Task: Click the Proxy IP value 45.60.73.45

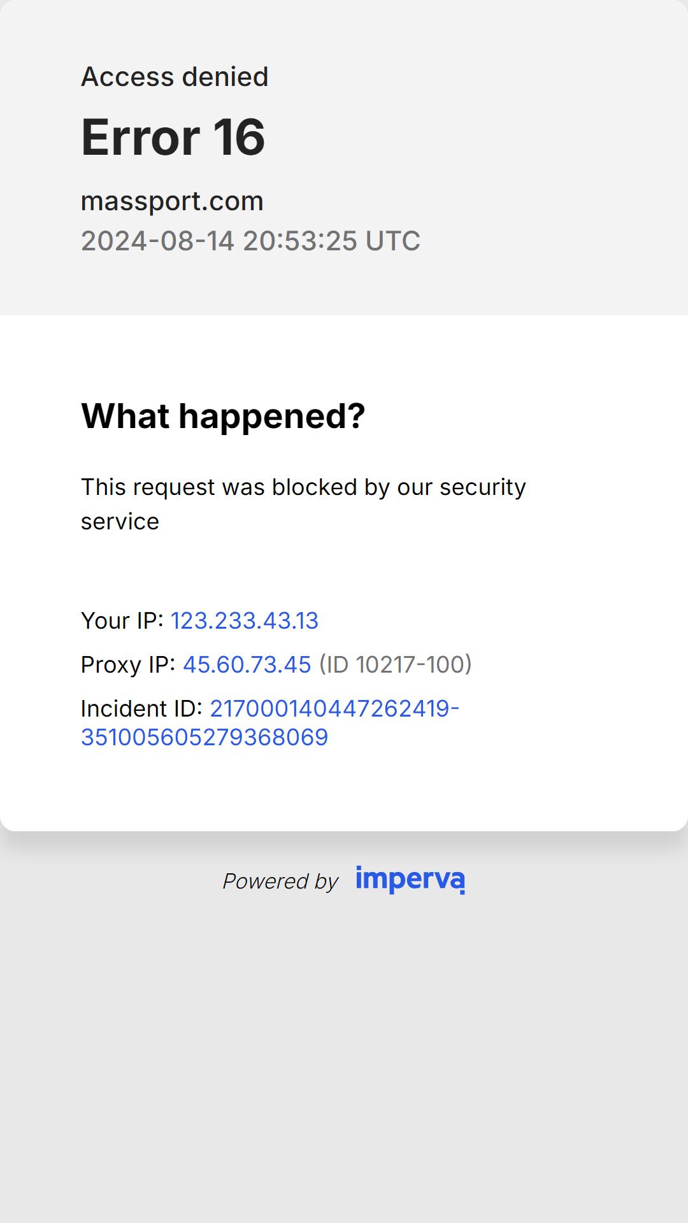Action: pyautogui.click(x=247, y=664)
